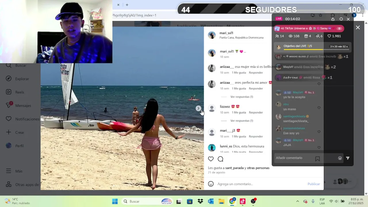Viewport: 368px width, 207px height.
Task: Open mari_svl1 profile in the post header
Action: click(x=226, y=33)
